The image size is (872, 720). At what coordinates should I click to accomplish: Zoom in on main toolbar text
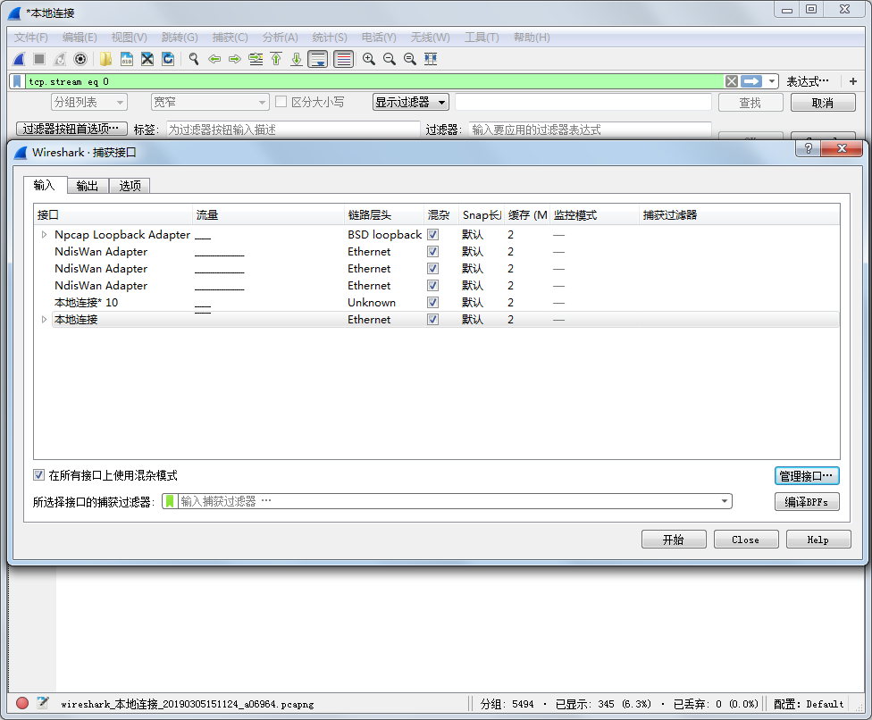tap(369, 59)
